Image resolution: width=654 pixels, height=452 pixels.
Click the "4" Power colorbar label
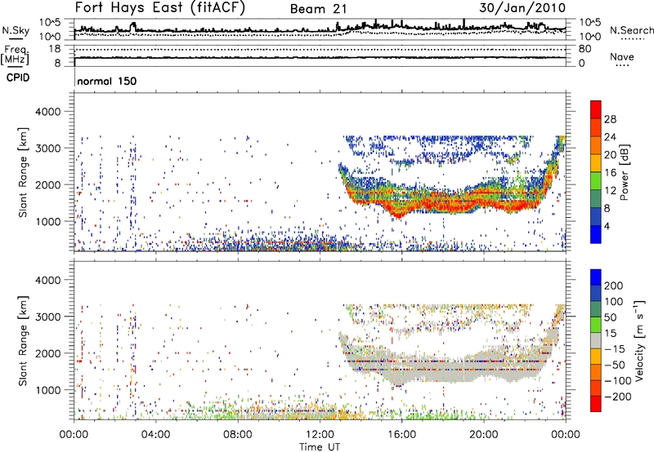(x=607, y=226)
